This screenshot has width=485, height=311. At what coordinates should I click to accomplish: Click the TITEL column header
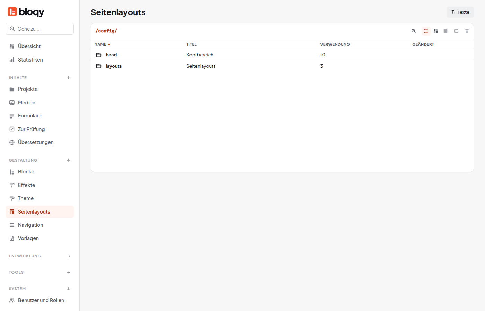click(x=192, y=44)
